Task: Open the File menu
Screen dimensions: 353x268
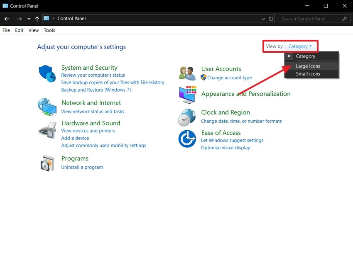Action: [x=6, y=30]
